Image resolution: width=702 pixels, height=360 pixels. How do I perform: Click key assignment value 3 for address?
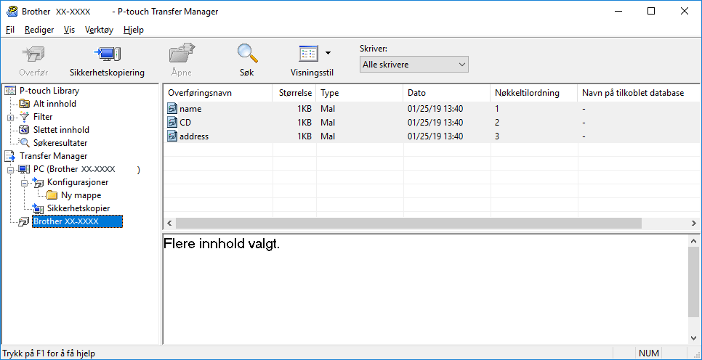tap(497, 136)
